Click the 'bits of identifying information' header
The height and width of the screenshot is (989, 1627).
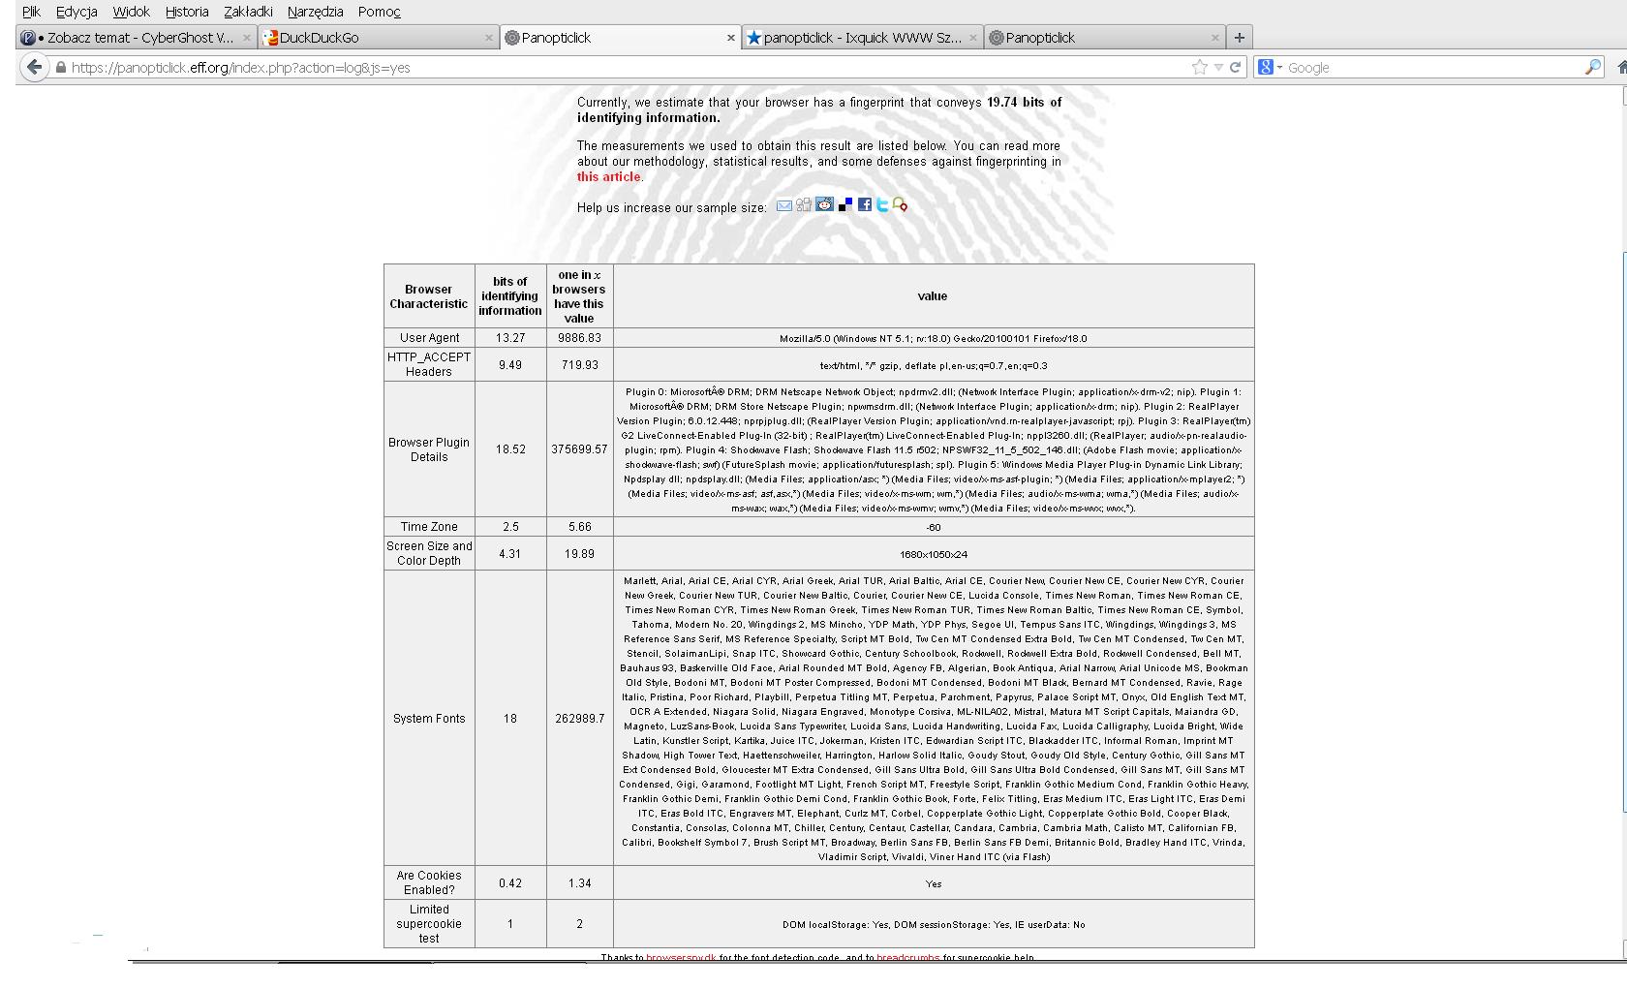click(x=510, y=296)
